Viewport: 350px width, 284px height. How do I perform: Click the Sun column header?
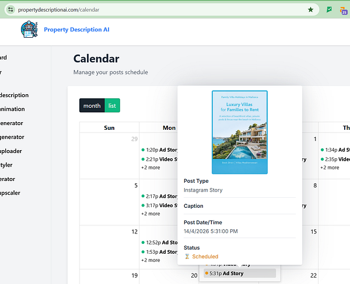(109, 127)
